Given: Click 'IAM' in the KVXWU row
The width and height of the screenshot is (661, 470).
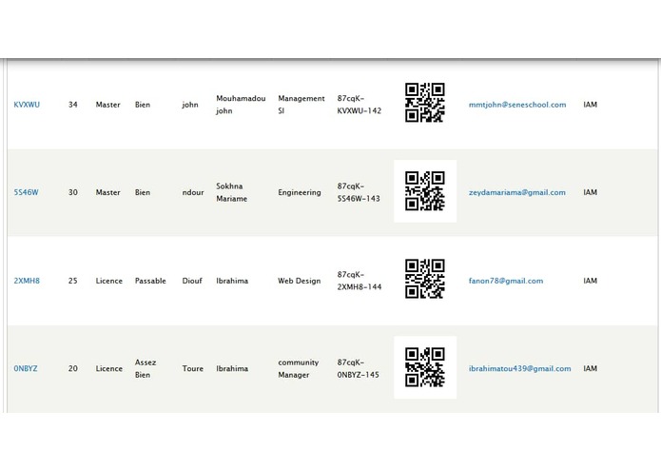Looking at the screenshot, I should (x=591, y=105).
